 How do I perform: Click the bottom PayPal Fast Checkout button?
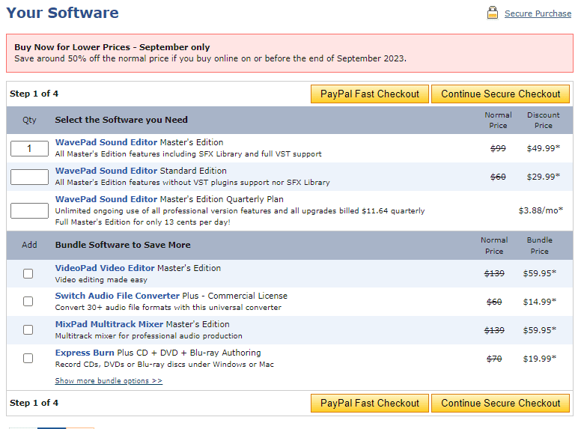pyautogui.click(x=370, y=403)
